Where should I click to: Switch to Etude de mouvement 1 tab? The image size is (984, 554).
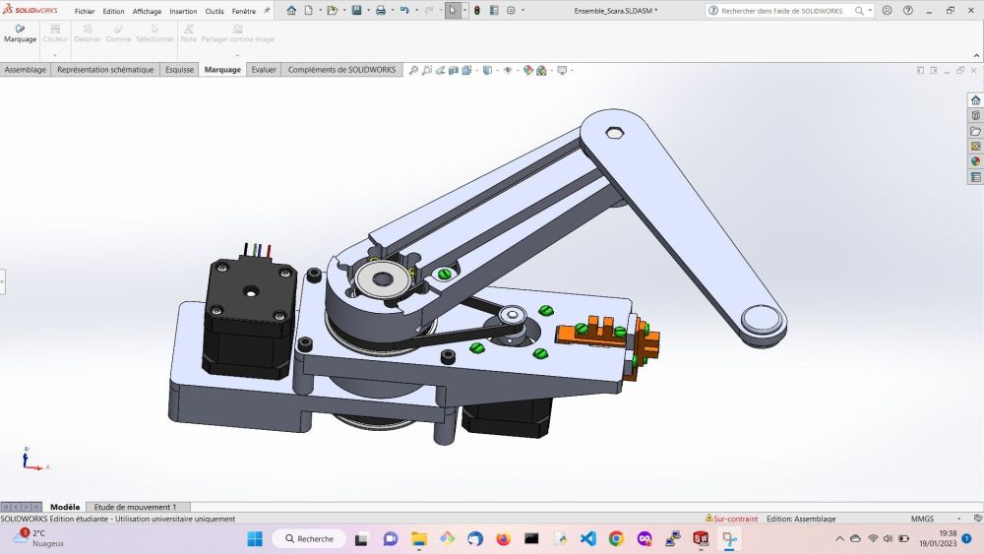pos(135,507)
